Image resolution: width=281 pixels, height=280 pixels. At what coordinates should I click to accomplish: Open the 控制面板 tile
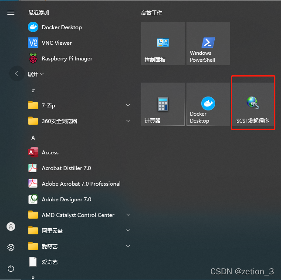[x=163, y=43]
